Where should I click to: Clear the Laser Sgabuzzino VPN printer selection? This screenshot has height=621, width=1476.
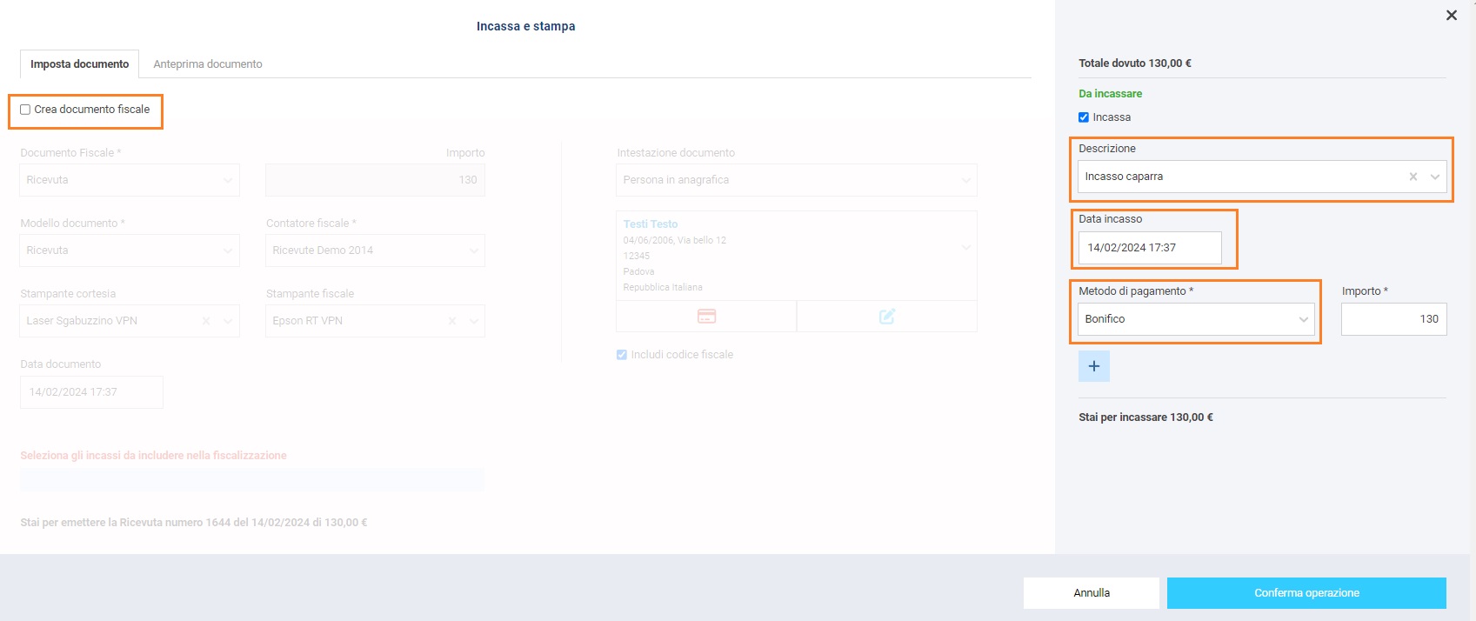click(x=206, y=321)
